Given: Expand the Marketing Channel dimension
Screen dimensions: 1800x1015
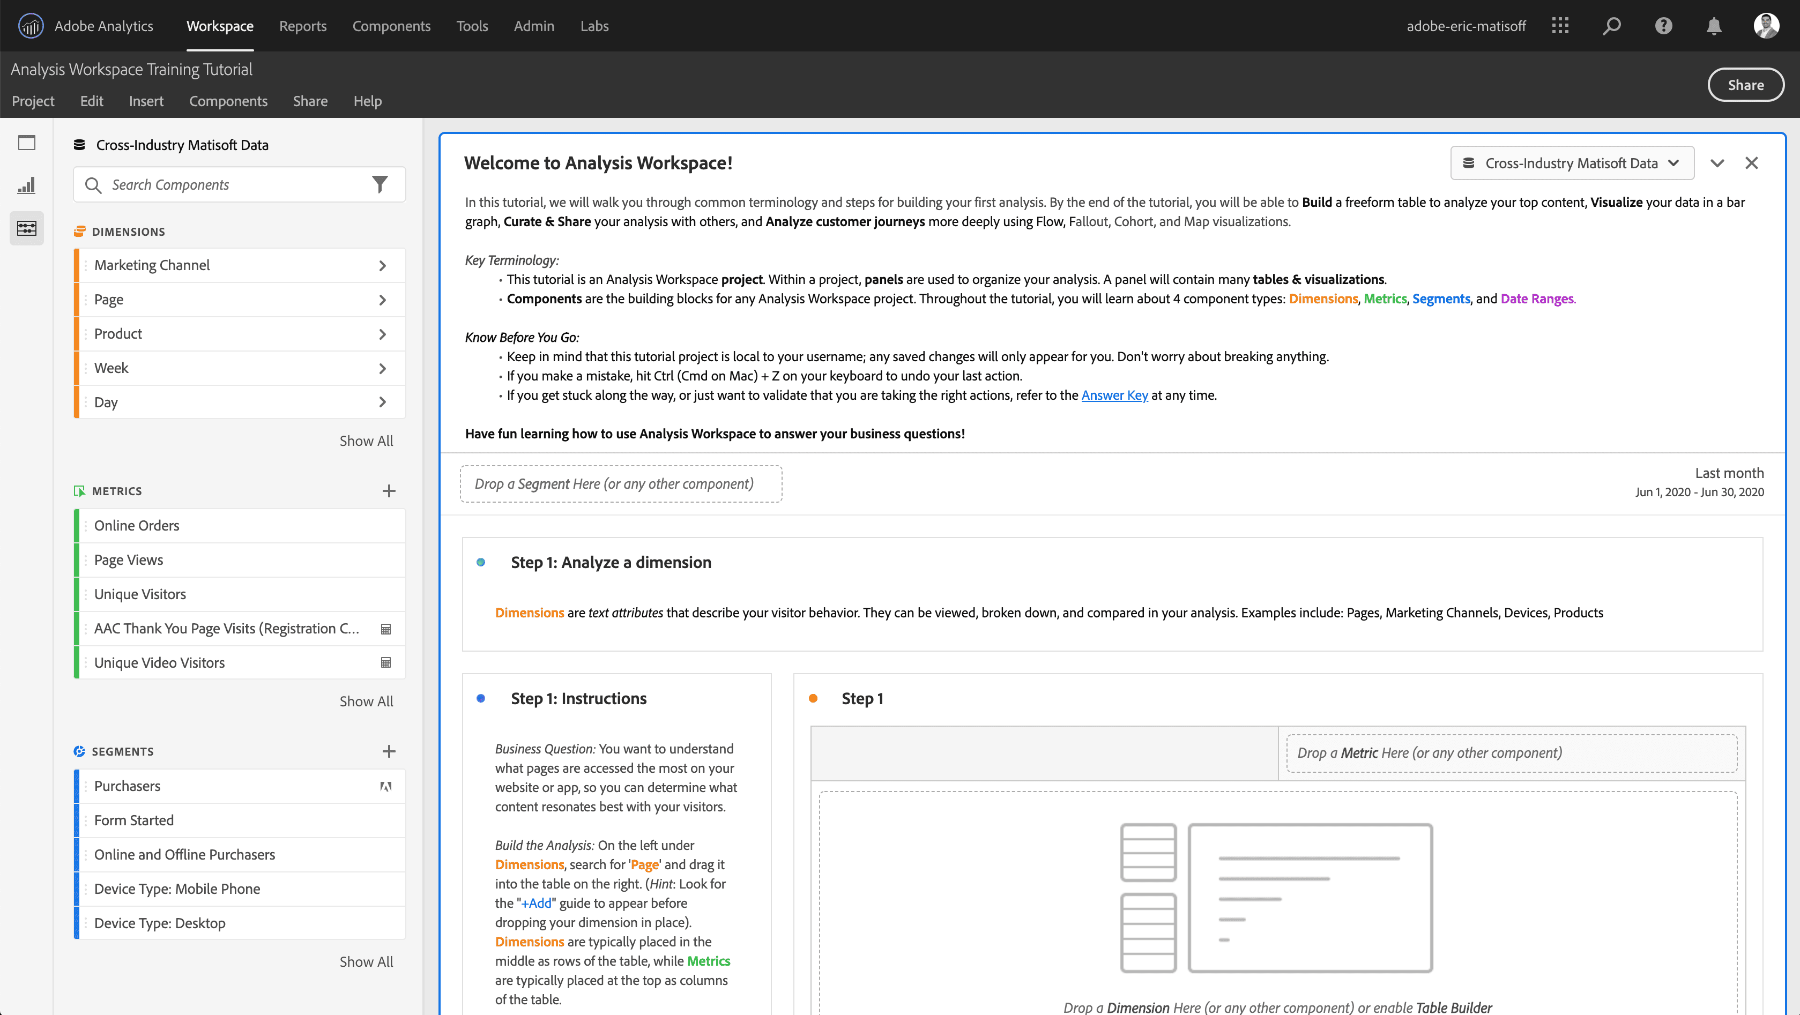Looking at the screenshot, I should (382, 265).
